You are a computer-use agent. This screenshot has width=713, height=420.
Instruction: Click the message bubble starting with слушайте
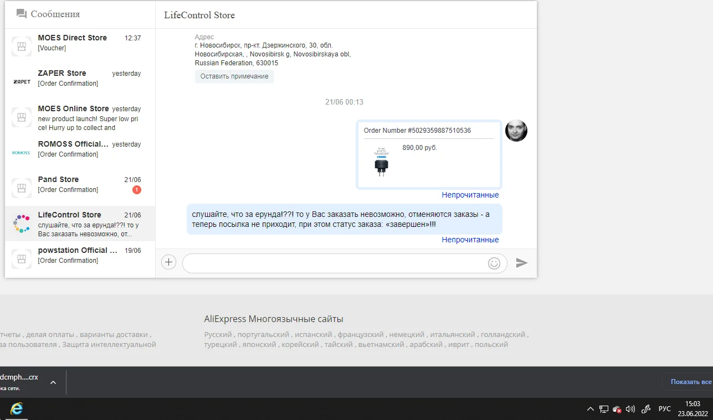(345, 219)
